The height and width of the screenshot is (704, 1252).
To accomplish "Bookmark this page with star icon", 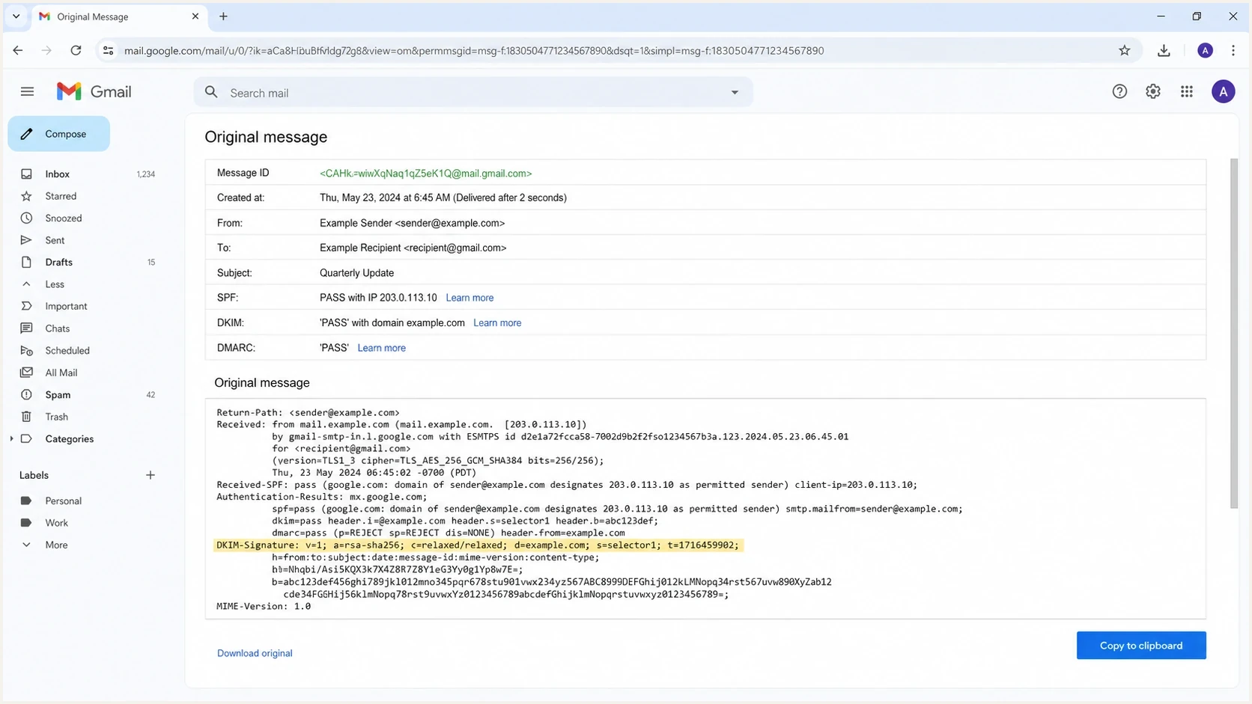I will tap(1124, 50).
